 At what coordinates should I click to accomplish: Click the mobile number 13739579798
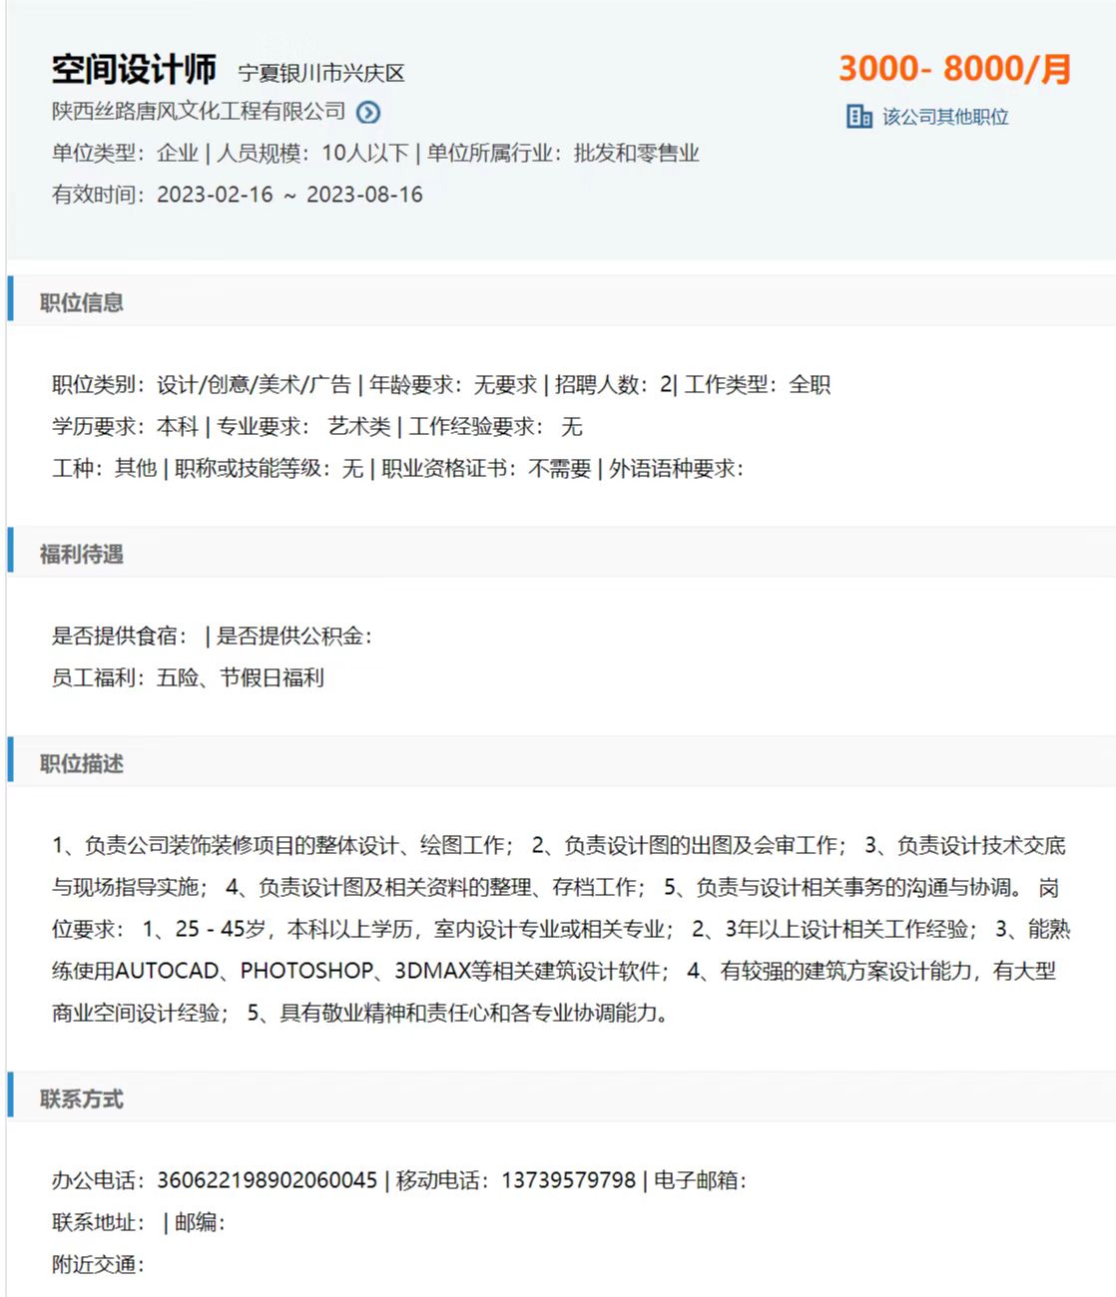(x=568, y=1180)
